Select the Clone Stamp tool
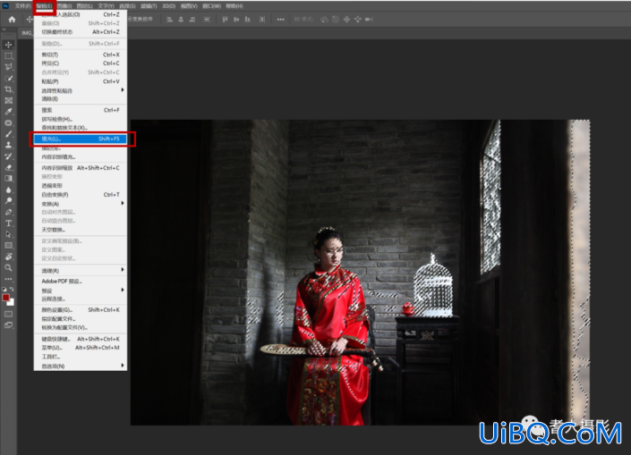631x455 pixels. 8,145
